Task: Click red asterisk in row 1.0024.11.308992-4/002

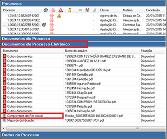Action: 52,20
